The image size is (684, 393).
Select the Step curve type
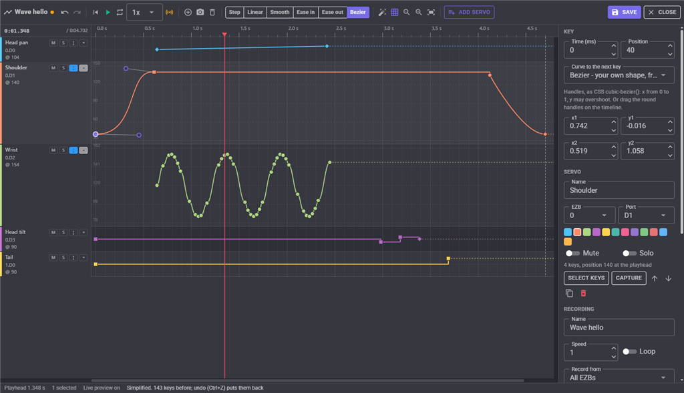point(234,12)
